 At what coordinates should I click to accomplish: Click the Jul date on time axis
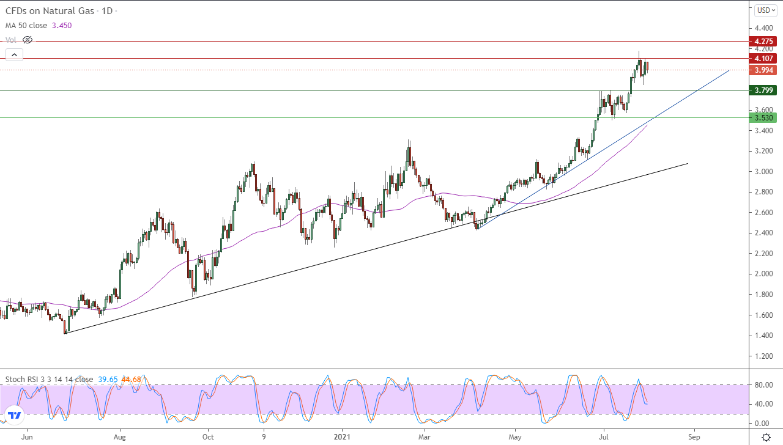tap(604, 437)
